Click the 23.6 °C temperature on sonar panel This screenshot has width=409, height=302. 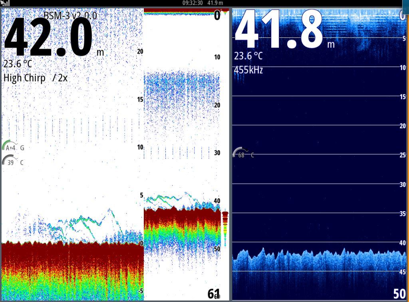pyautogui.click(x=18, y=64)
